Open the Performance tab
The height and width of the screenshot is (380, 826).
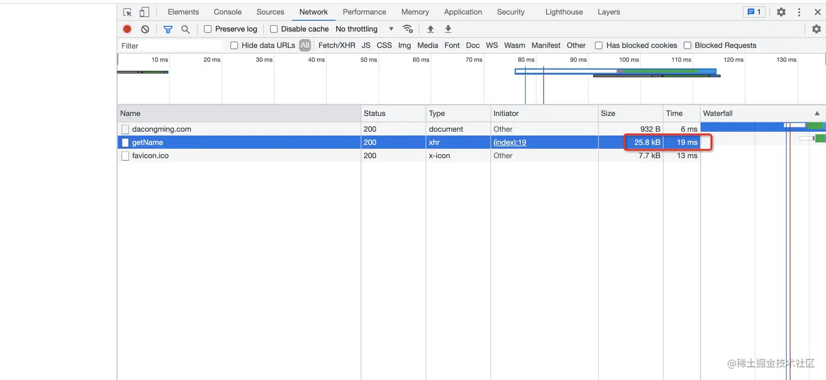coord(364,12)
